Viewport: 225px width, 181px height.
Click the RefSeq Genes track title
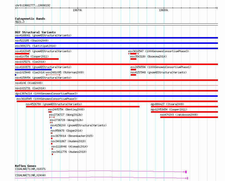click(26, 166)
